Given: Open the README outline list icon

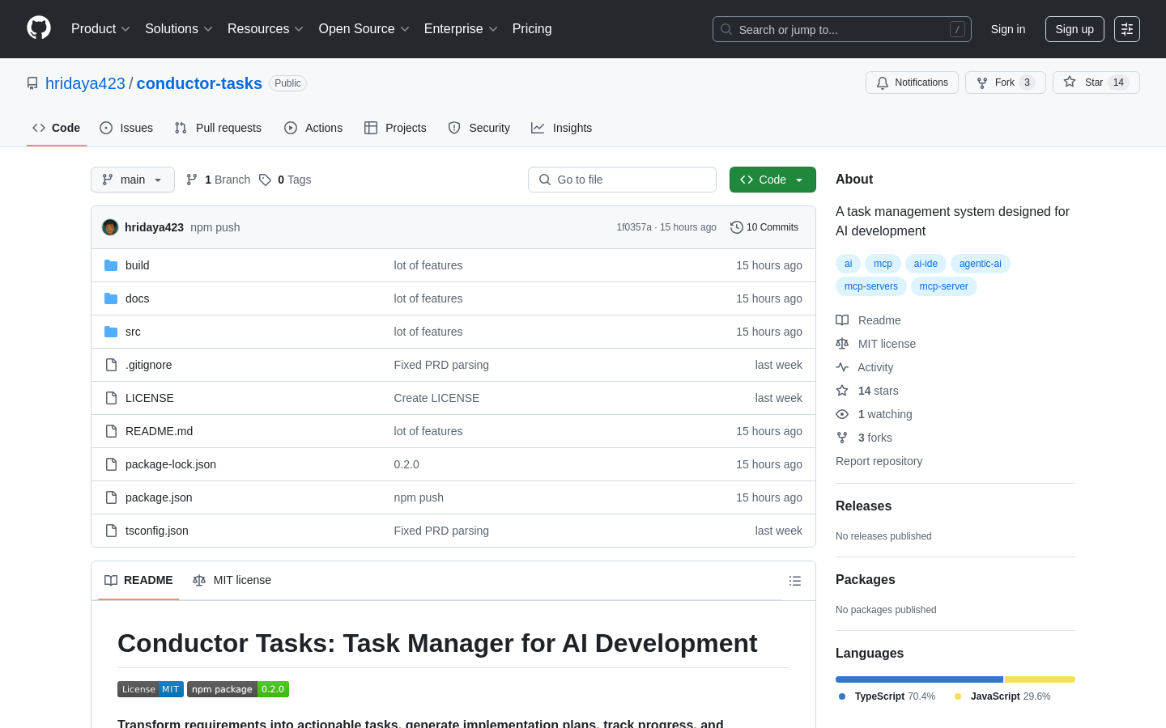Looking at the screenshot, I should 795,581.
